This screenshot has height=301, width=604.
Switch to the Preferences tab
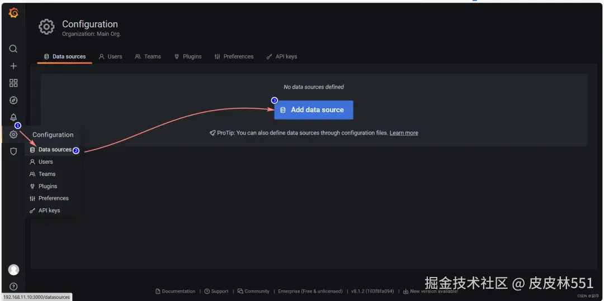point(234,56)
